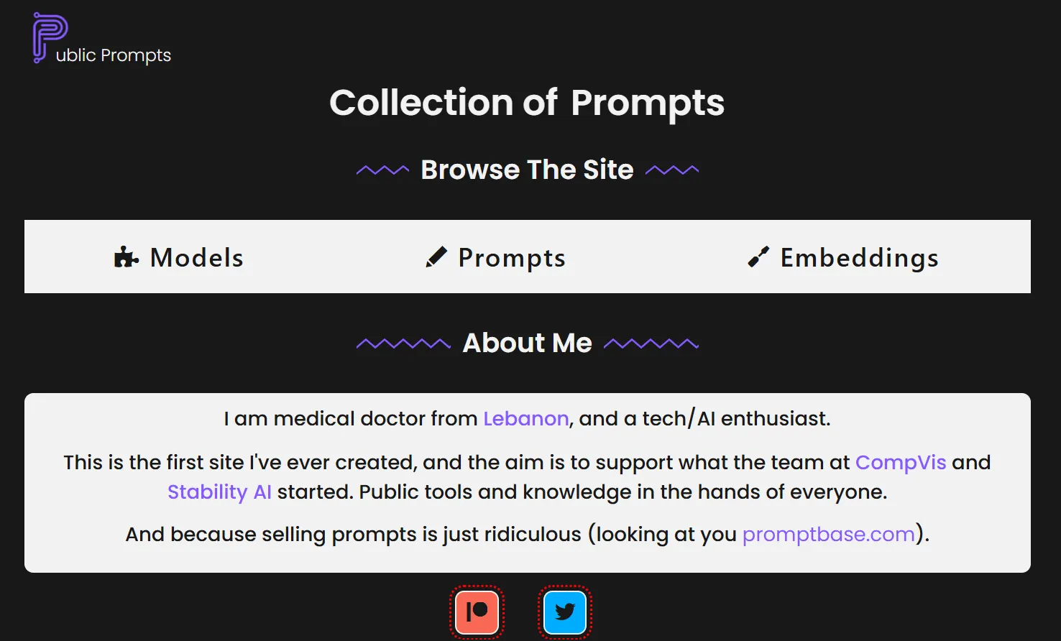Click the Collection of Prompts heading

tap(527, 103)
